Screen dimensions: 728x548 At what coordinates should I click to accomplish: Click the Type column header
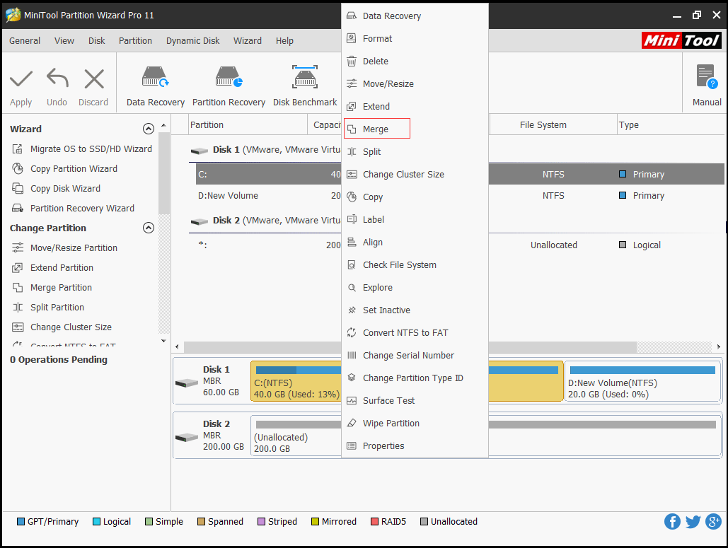click(x=671, y=125)
